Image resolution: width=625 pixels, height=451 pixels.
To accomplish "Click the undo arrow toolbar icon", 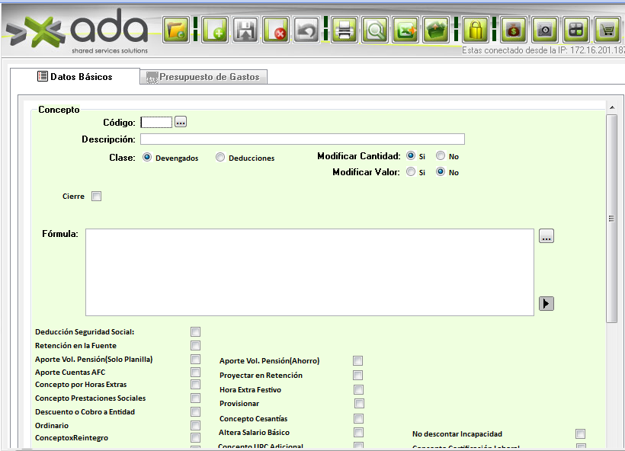I will tap(306, 30).
